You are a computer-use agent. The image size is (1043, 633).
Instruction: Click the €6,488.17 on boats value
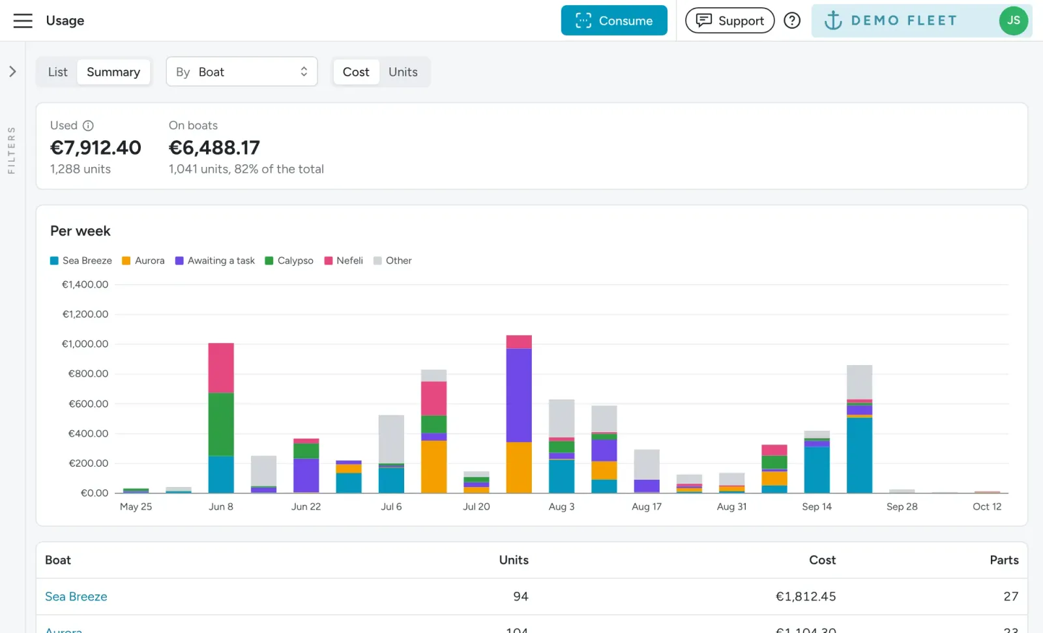click(x=214, y=147)
